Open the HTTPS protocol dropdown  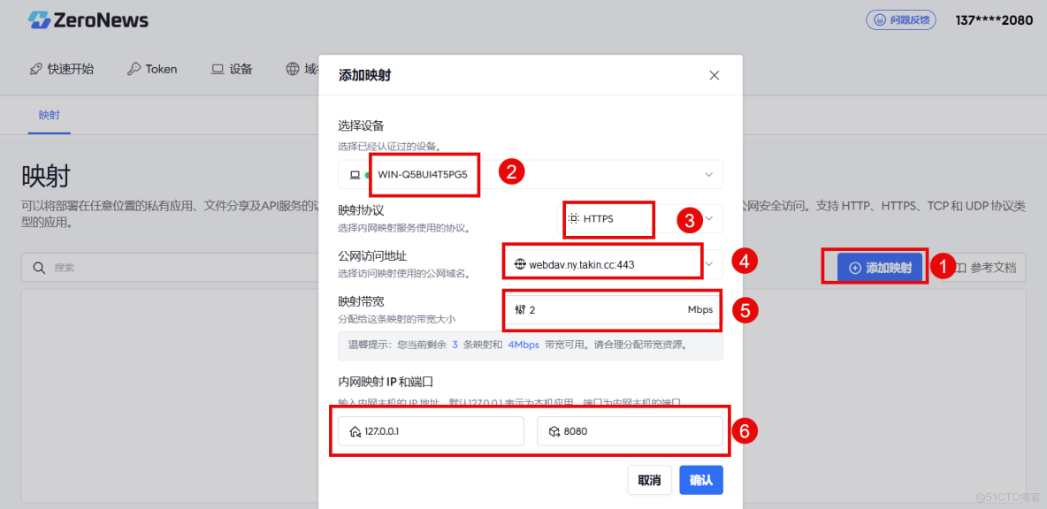[x=707, y=218]
